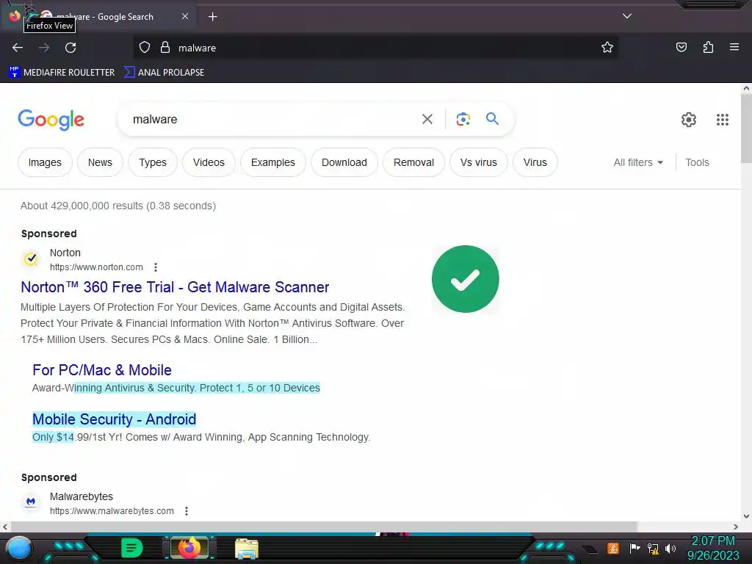Reload the current page
Image resolution: width=752 pixels, height=564 pixels.
click(x=70, y=48)
